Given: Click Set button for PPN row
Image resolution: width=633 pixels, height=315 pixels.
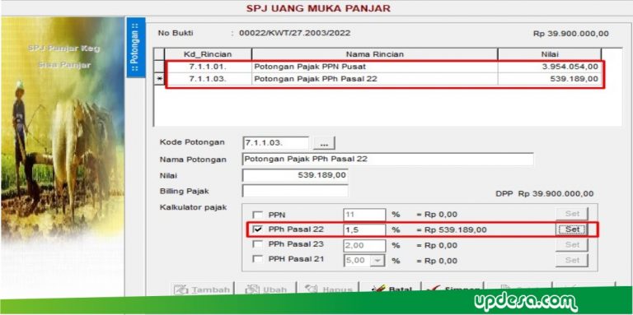Looking at the screenshot, I should click(x=572, y=214).
